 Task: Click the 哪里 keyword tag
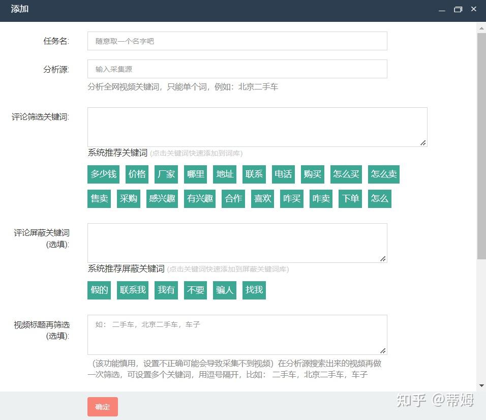[x=195, y=174]
